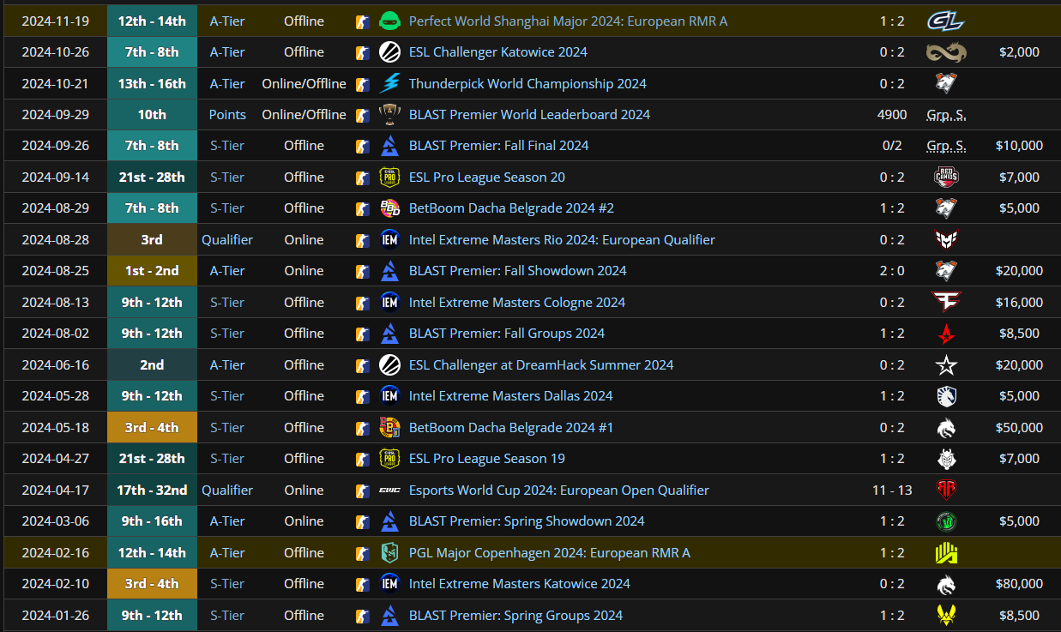Click the Points tier link in World Leaderboard row
This screenshot has width=1061, height=632.
[227, 115]
